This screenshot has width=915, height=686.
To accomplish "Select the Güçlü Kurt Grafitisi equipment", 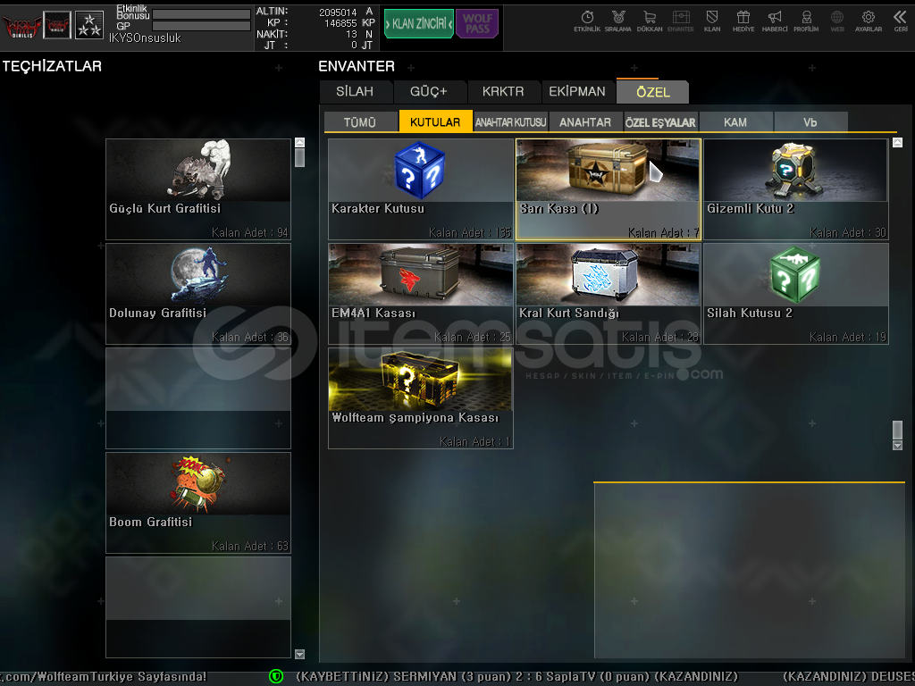I will (x=198, y=189).
